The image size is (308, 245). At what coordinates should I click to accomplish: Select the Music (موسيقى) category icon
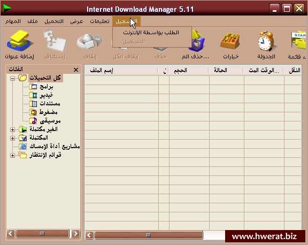(33, 121)
